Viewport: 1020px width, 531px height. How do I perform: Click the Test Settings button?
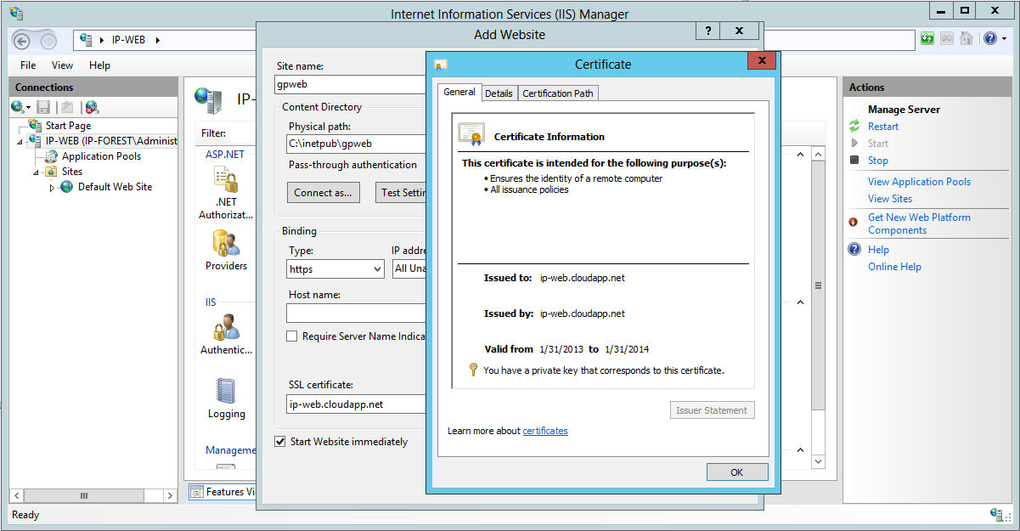(401, 193)
